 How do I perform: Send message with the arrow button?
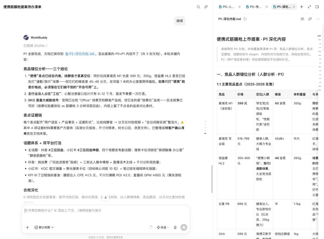(x=184, y=227)
